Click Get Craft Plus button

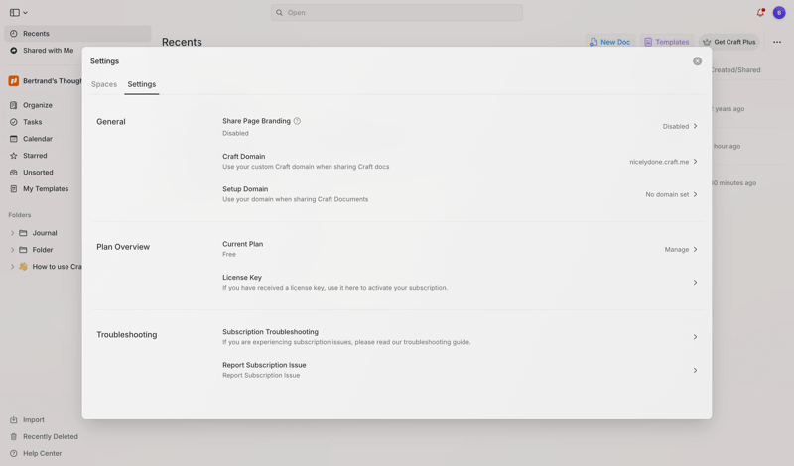click(728, 42)
